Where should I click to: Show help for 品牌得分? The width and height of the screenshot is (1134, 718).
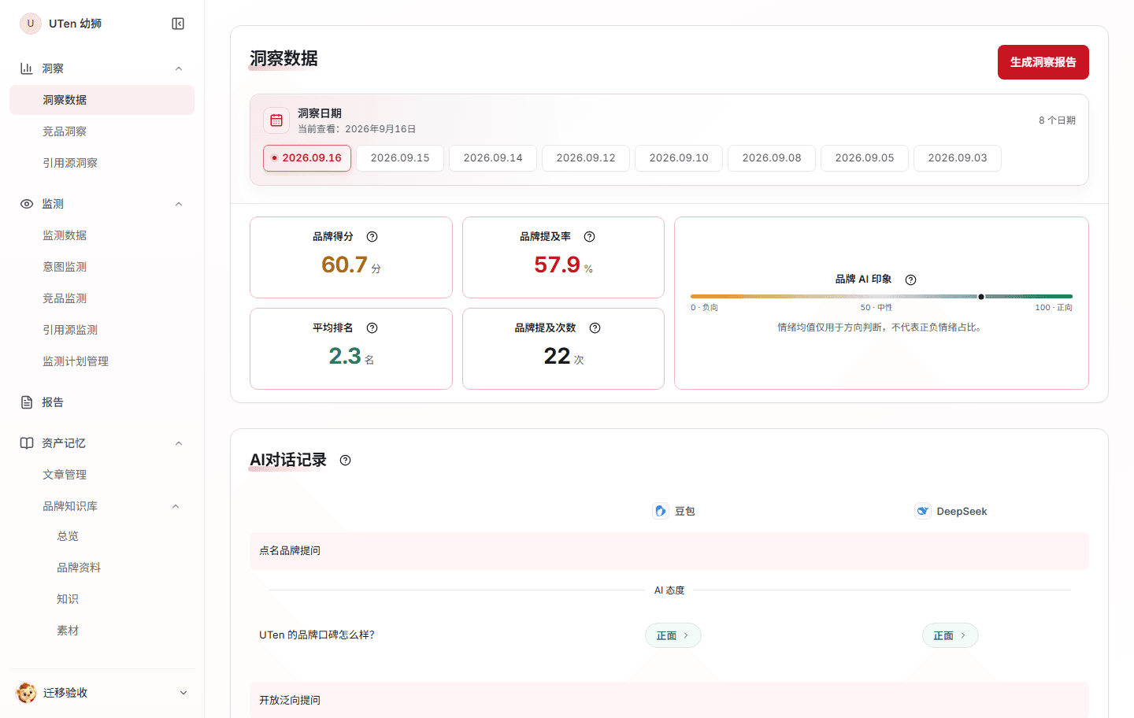(372, 236)
